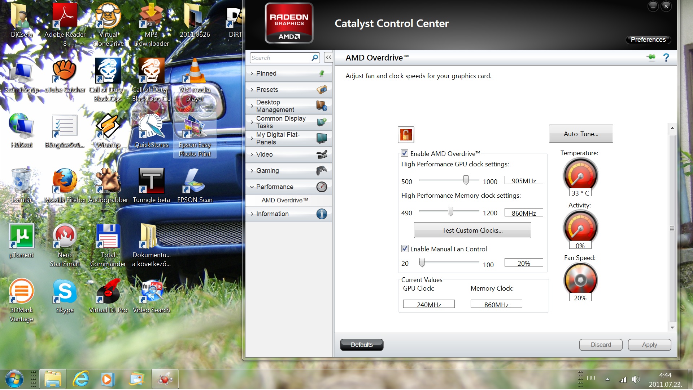Select the µTorrent desktop icon
693x390 pixels.
(22, 241)
